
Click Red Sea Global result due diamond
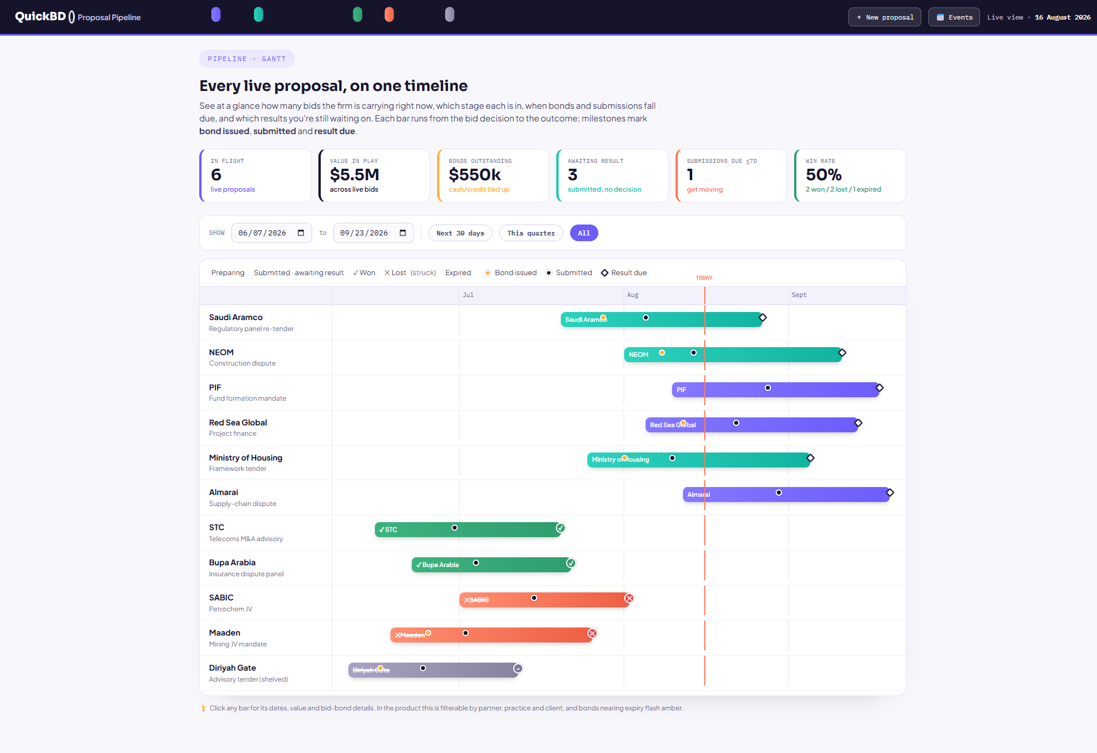click(x=858, y=423)
